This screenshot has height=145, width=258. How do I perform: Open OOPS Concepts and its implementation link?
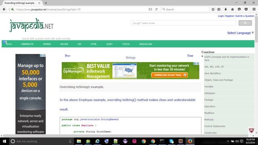[x=227, y=58]
